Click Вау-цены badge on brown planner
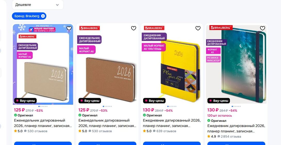The image size is (281, 145). [90, 101]
